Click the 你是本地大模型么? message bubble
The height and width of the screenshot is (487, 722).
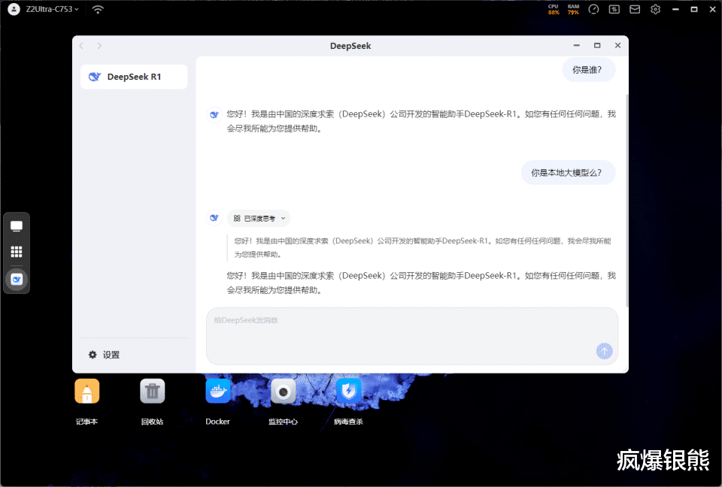[568, 173]
